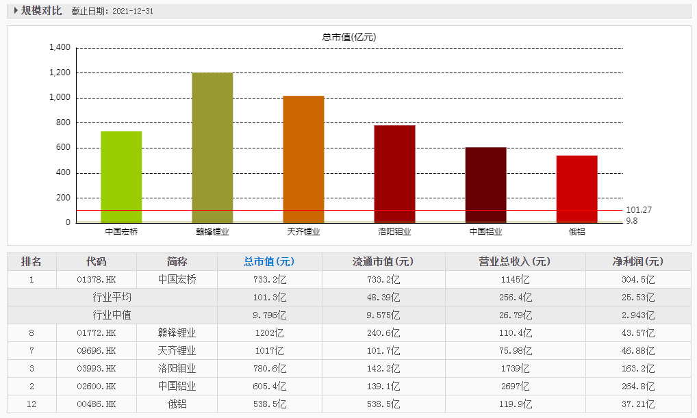Click the 163.2亿 net profit cell

[638, 368]
